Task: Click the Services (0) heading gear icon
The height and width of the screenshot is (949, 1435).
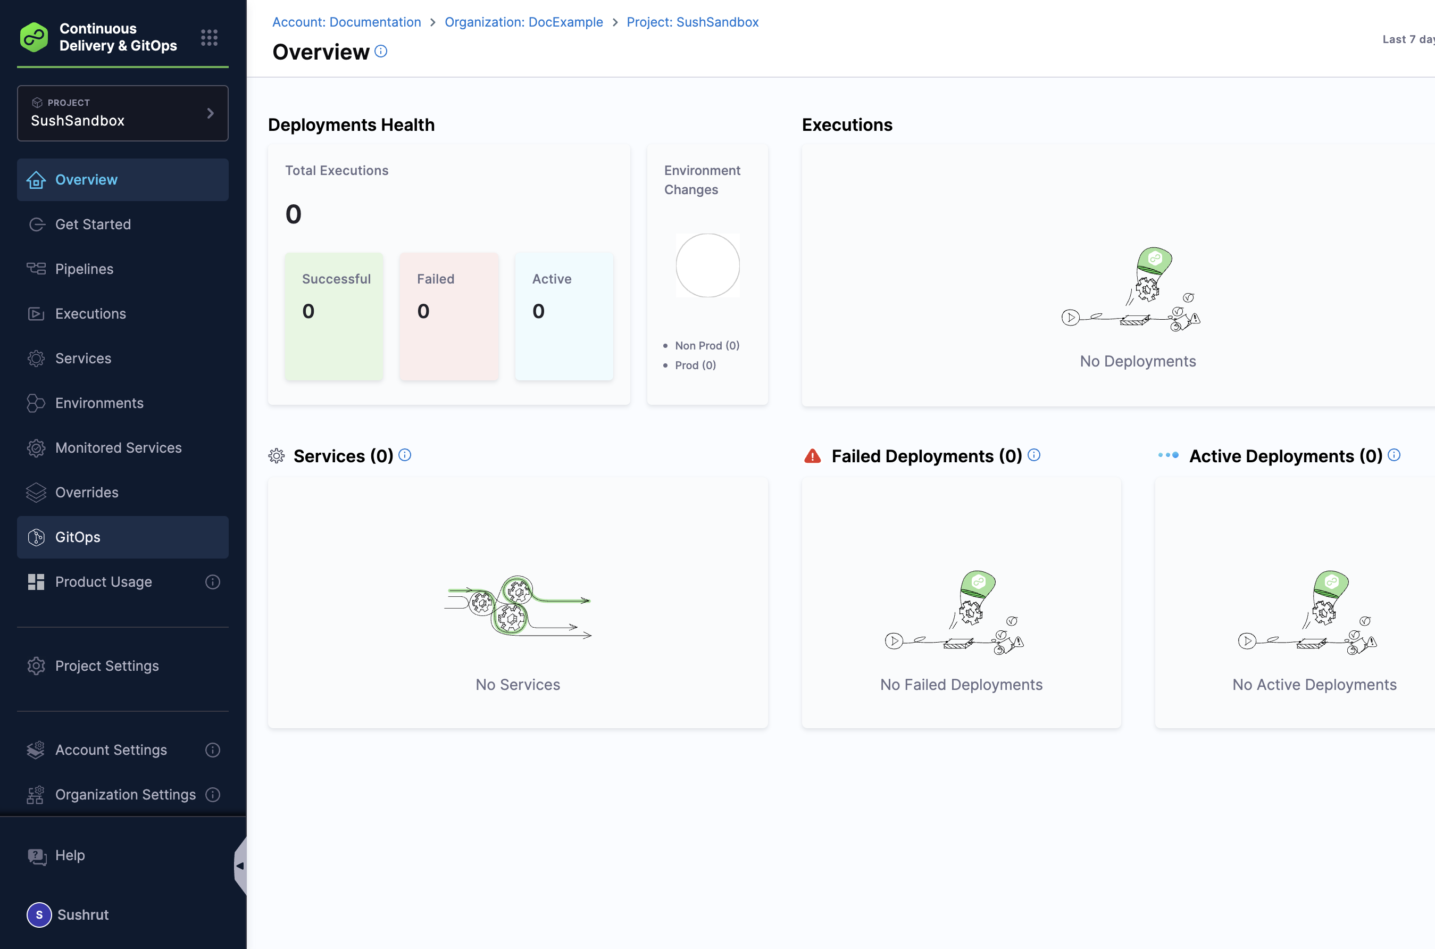Action: [x=277, y=456]
